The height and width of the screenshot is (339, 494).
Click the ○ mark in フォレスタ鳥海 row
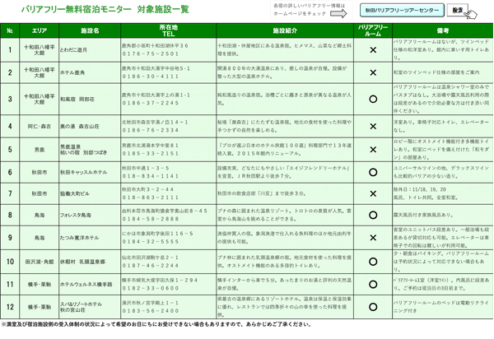pyautogui.click(x=373, y=215)
